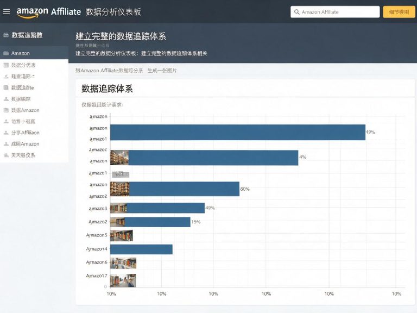
Task: Focus the Amazon Affiliate search field
Action: tap(335, 12)
